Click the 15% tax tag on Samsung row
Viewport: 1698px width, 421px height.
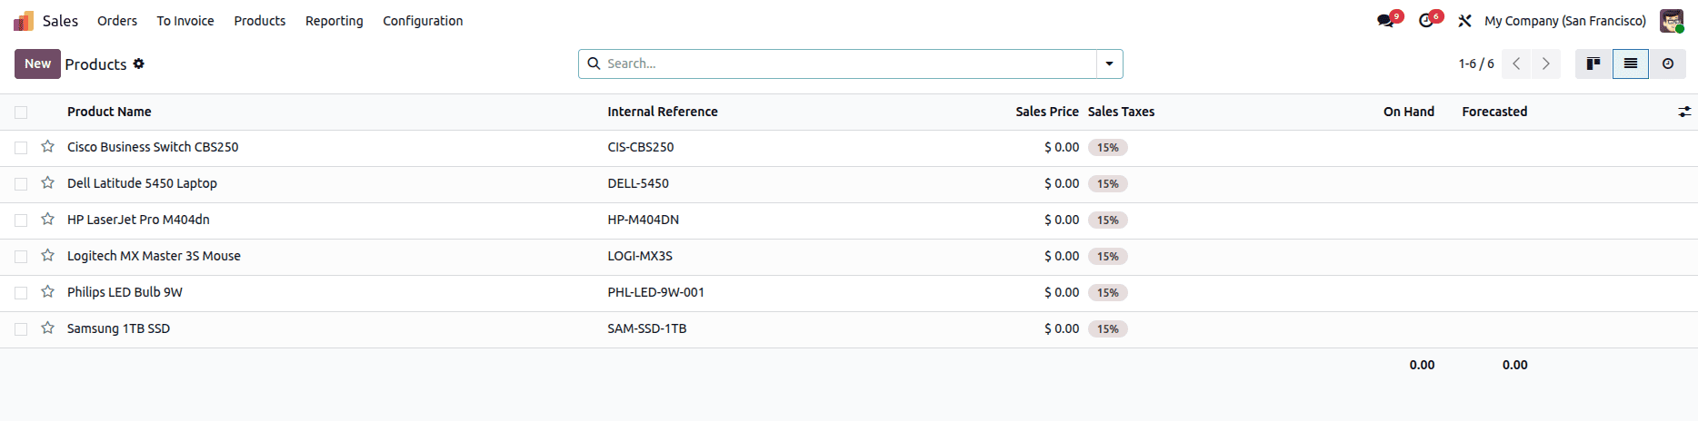pyautogui.click(x=1108, y=328)
